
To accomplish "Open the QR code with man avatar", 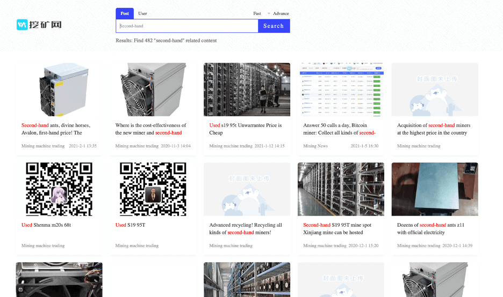I will [x=153, y=189].
